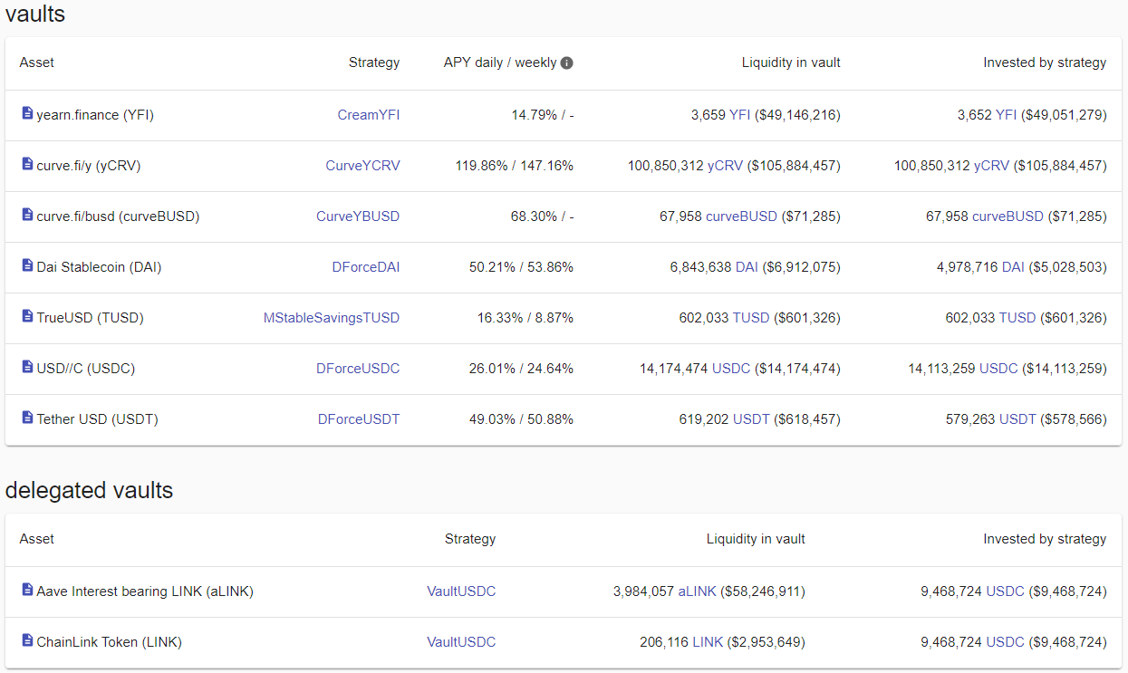Click the 50.21% / 53.86% APY value
The height and width of the screenshot is (673, 1128).
[x=522, y=267]
